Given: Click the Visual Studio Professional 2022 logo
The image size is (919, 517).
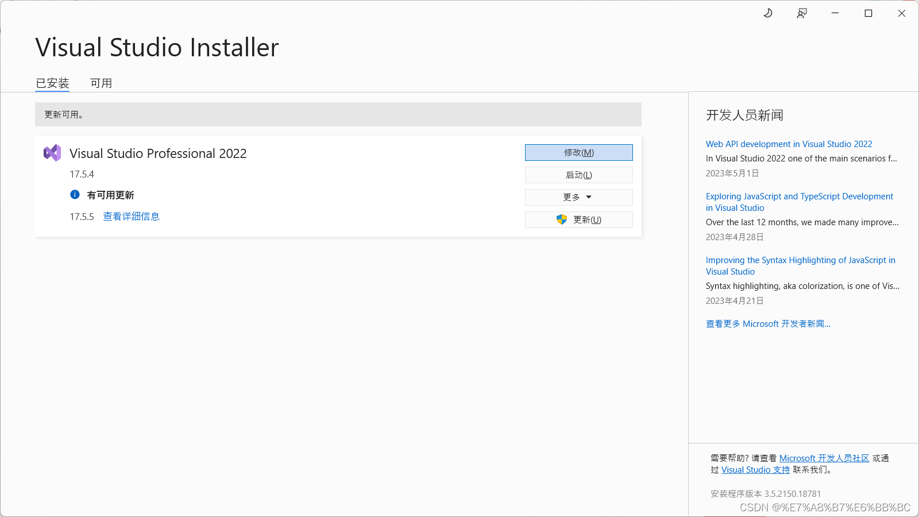Looking at the screenshot, I should pyautogui.click(x=52, y=153).
